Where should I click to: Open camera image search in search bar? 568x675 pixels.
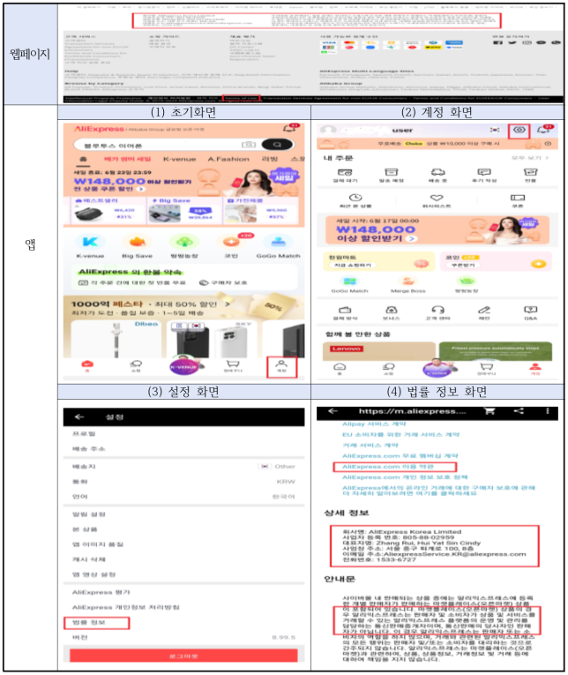(x=249, y=145)
